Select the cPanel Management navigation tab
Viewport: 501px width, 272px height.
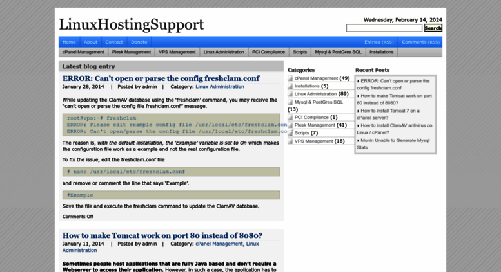click(83, 52)
